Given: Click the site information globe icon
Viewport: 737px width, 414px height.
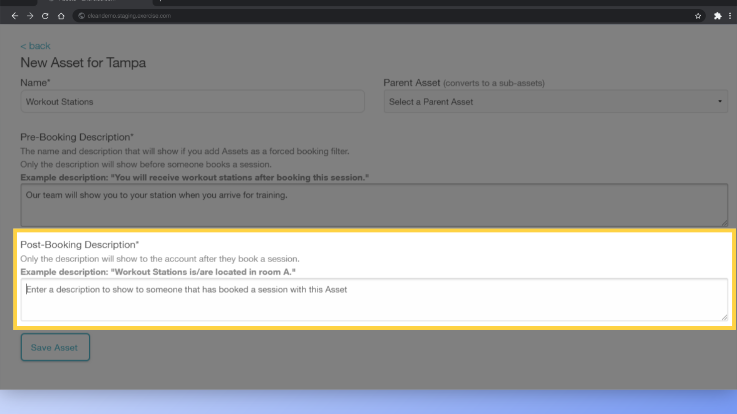Looking at the screenshot, I should coord(81,16).
